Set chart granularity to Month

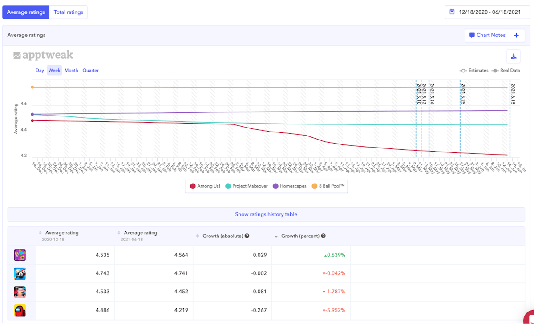coord(71,70)
